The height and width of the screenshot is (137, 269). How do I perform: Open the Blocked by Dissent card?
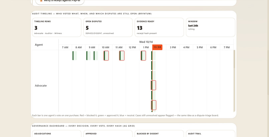159,134
